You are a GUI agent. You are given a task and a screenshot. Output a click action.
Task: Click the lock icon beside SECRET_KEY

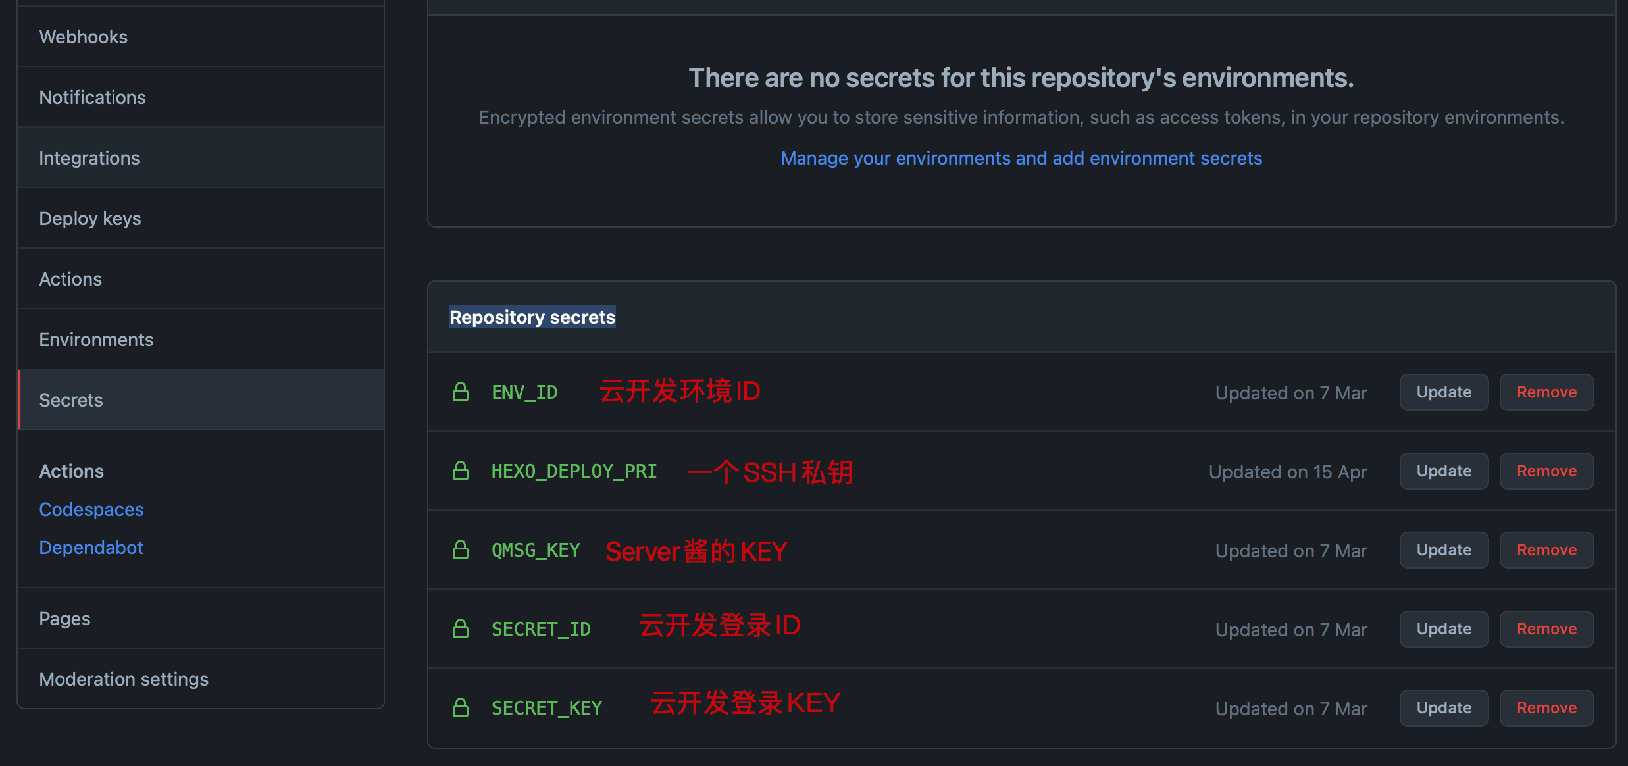click(x=461, y=708)
